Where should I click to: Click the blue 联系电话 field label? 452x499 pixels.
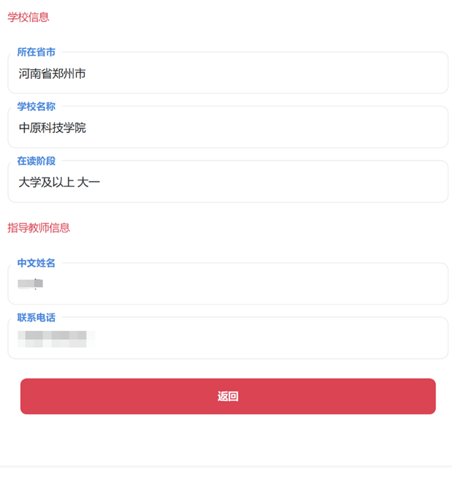[37, 317]
